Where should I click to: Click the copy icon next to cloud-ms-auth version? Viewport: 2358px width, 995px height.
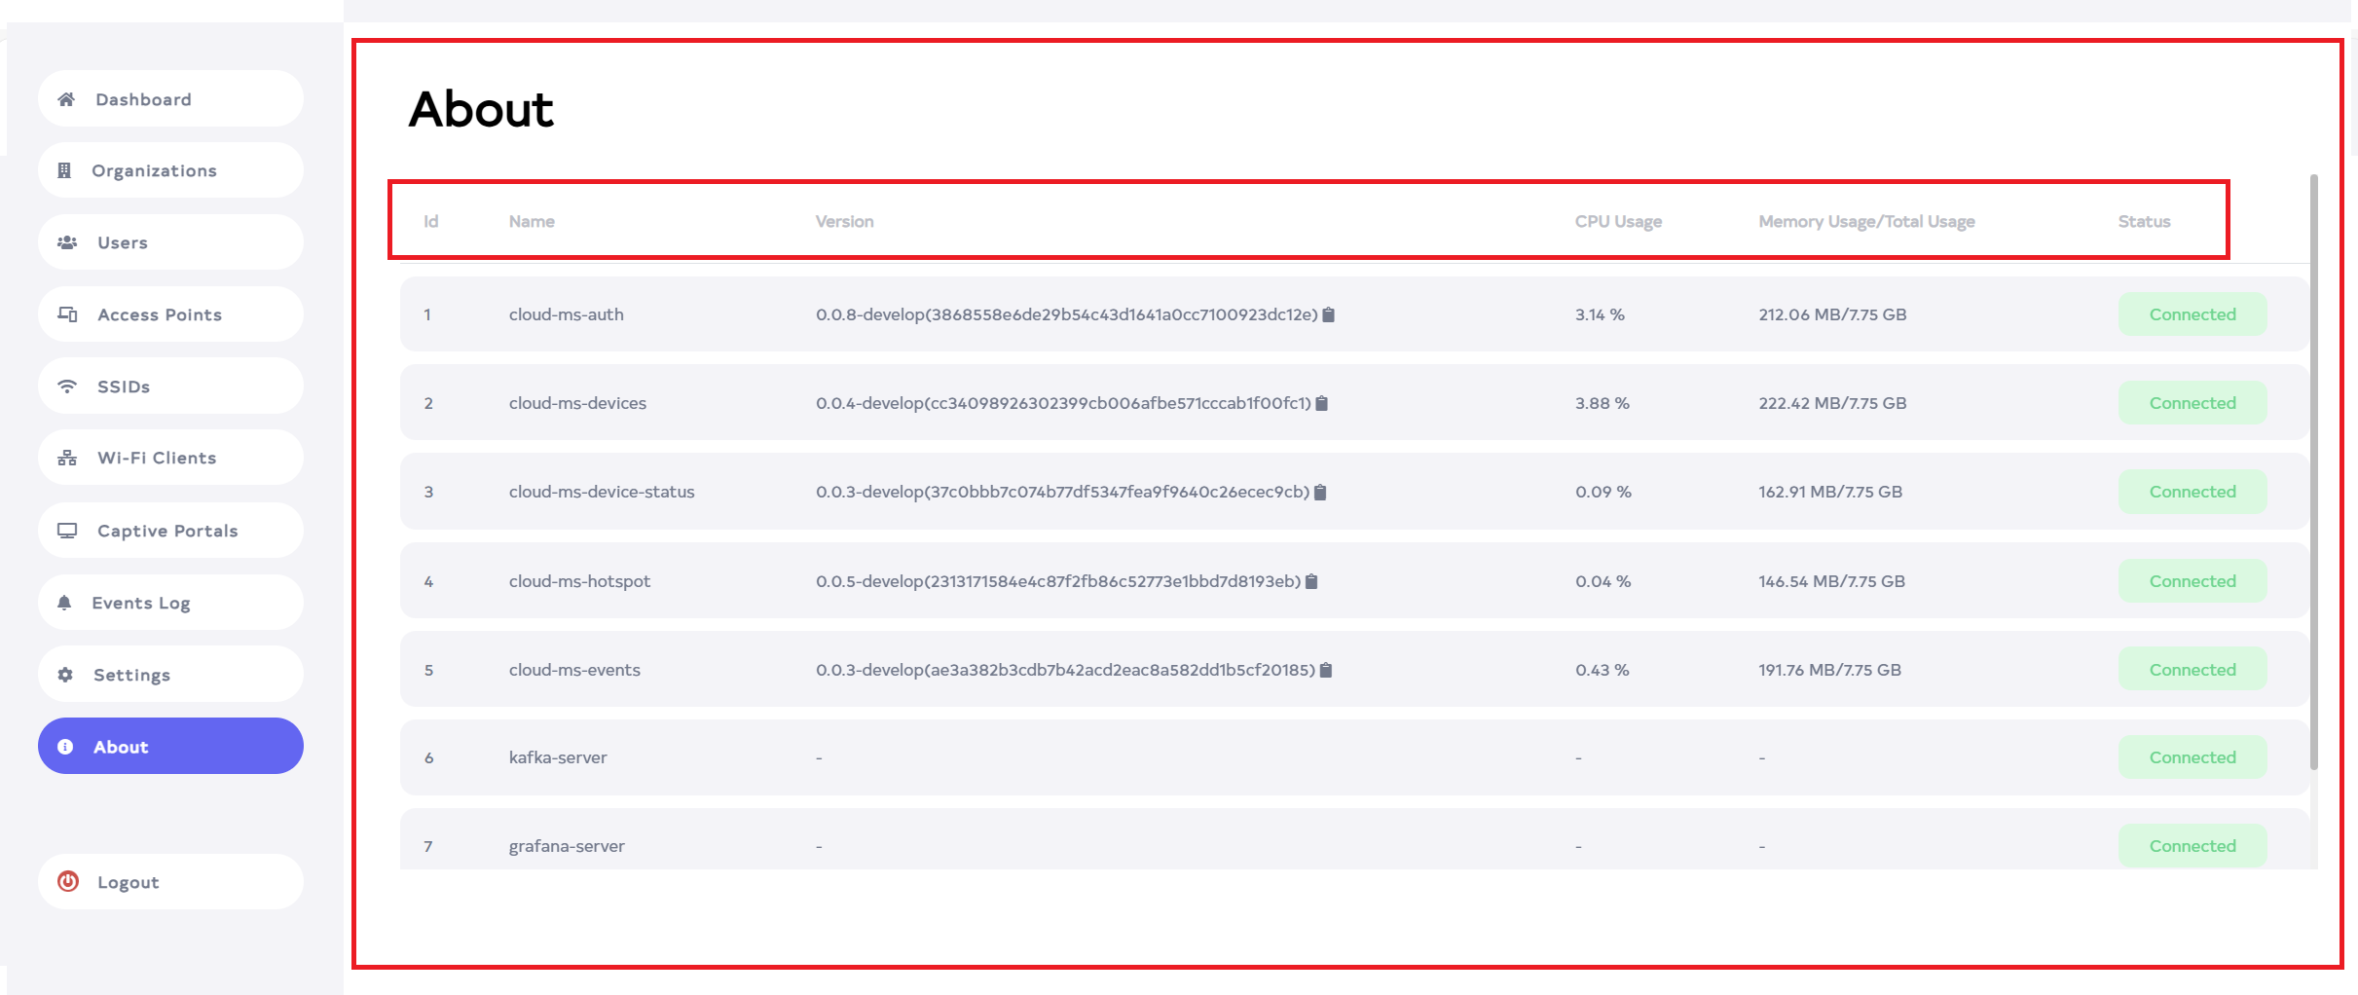[1328, 314]
